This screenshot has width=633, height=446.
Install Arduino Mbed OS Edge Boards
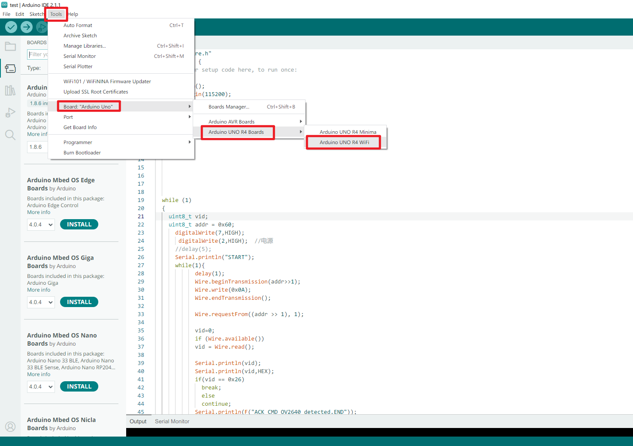(79, 224)
